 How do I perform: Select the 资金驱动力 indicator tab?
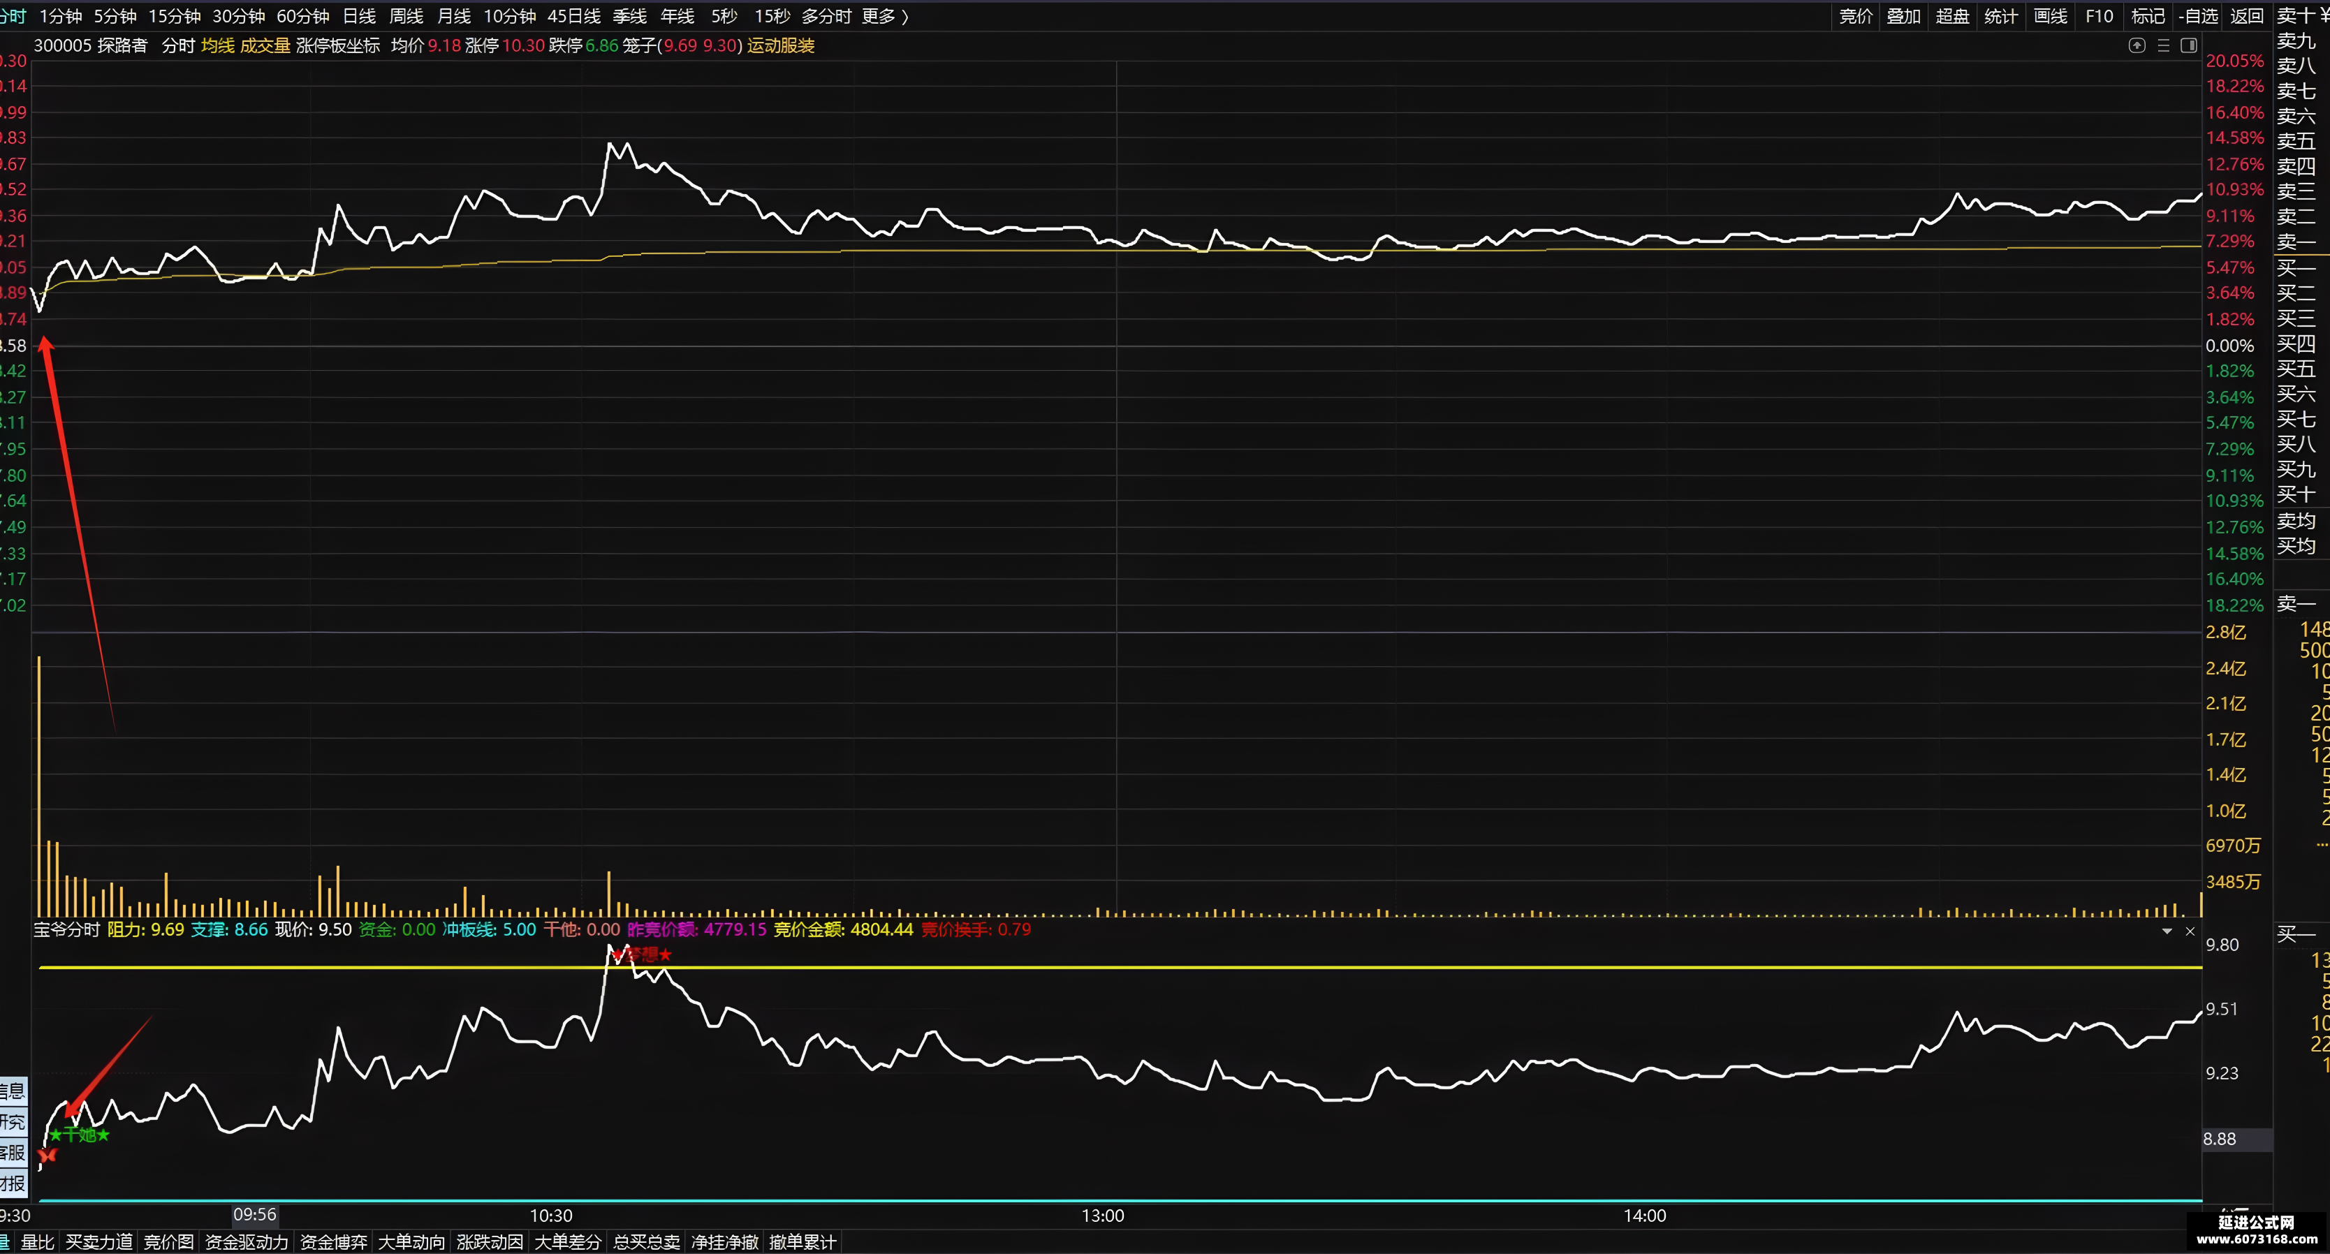pos(247,1242)
